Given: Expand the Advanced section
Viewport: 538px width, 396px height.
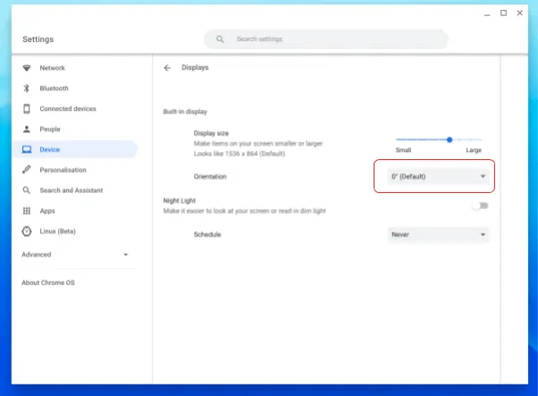Looking at the screenshot, I should tap(75, 255).
